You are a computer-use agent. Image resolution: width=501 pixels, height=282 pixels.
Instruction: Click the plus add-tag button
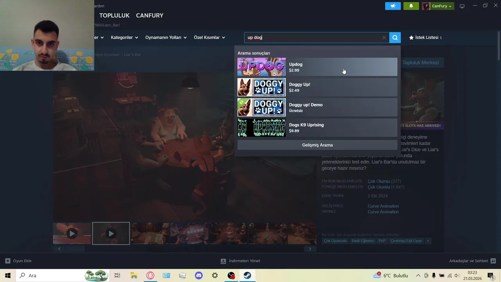click(428, 241)
